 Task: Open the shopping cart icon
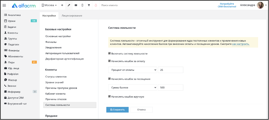coord(89,5)
